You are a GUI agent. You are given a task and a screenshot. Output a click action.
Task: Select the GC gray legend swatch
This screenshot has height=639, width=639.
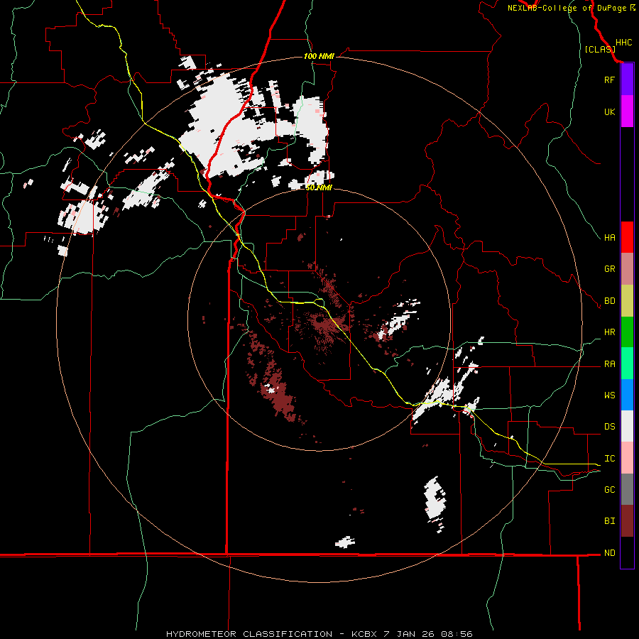point(627,489)
